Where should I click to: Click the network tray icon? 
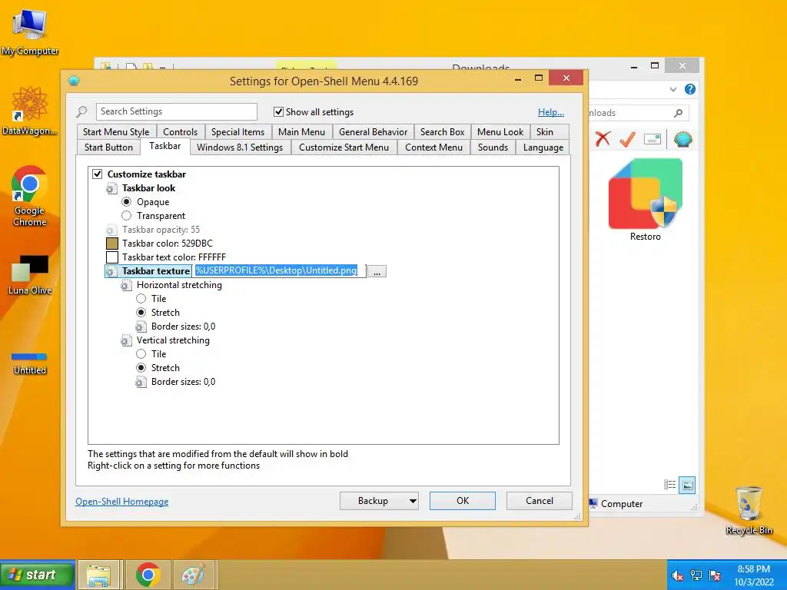click(696, 575)
